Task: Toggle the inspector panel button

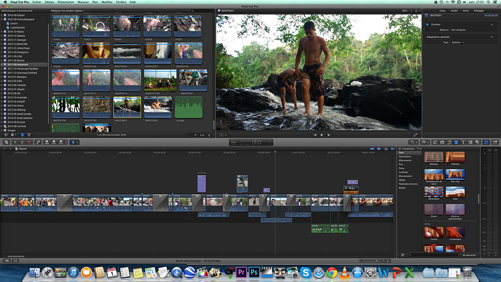Action: point(486,142)
